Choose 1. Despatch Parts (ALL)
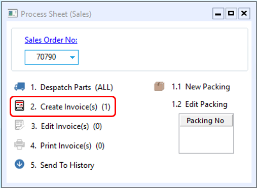Image resolution: width=257 pixels, height=188 pixels. [x=71, y=87]
